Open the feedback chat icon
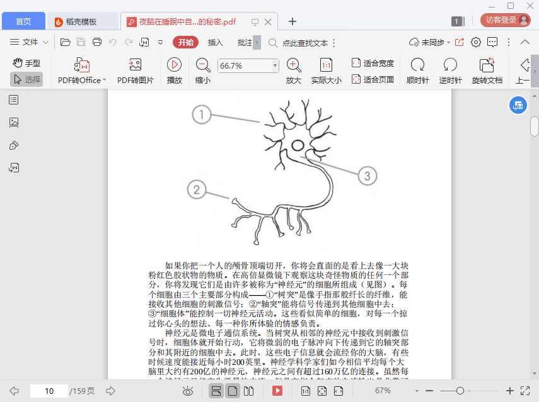Viewport: 539px width, 402px height. coord(492,42)
